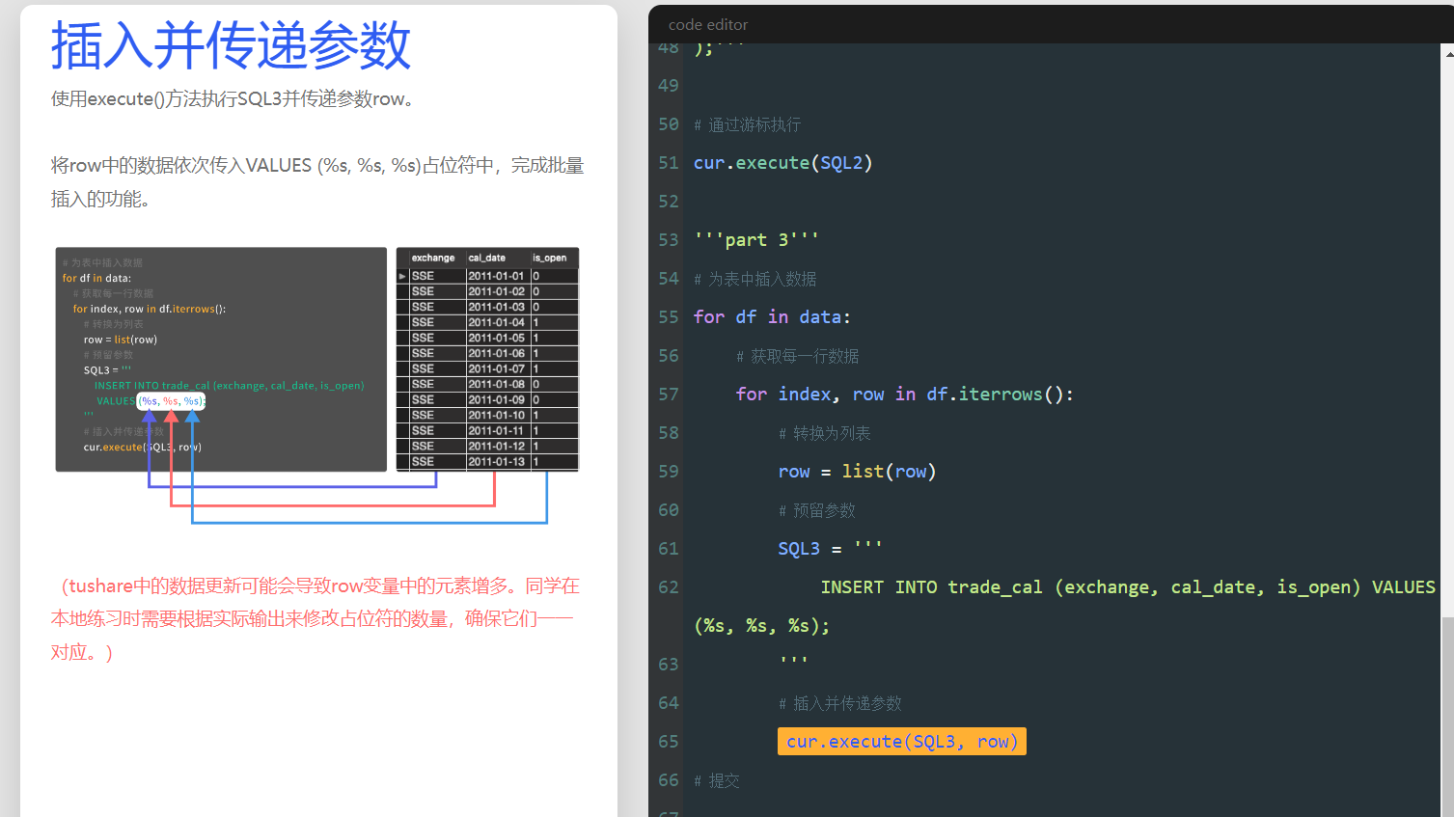Click line number 51 in the gutter
Viewport: 1454px width, 817px height.
[x=669, y=162]
